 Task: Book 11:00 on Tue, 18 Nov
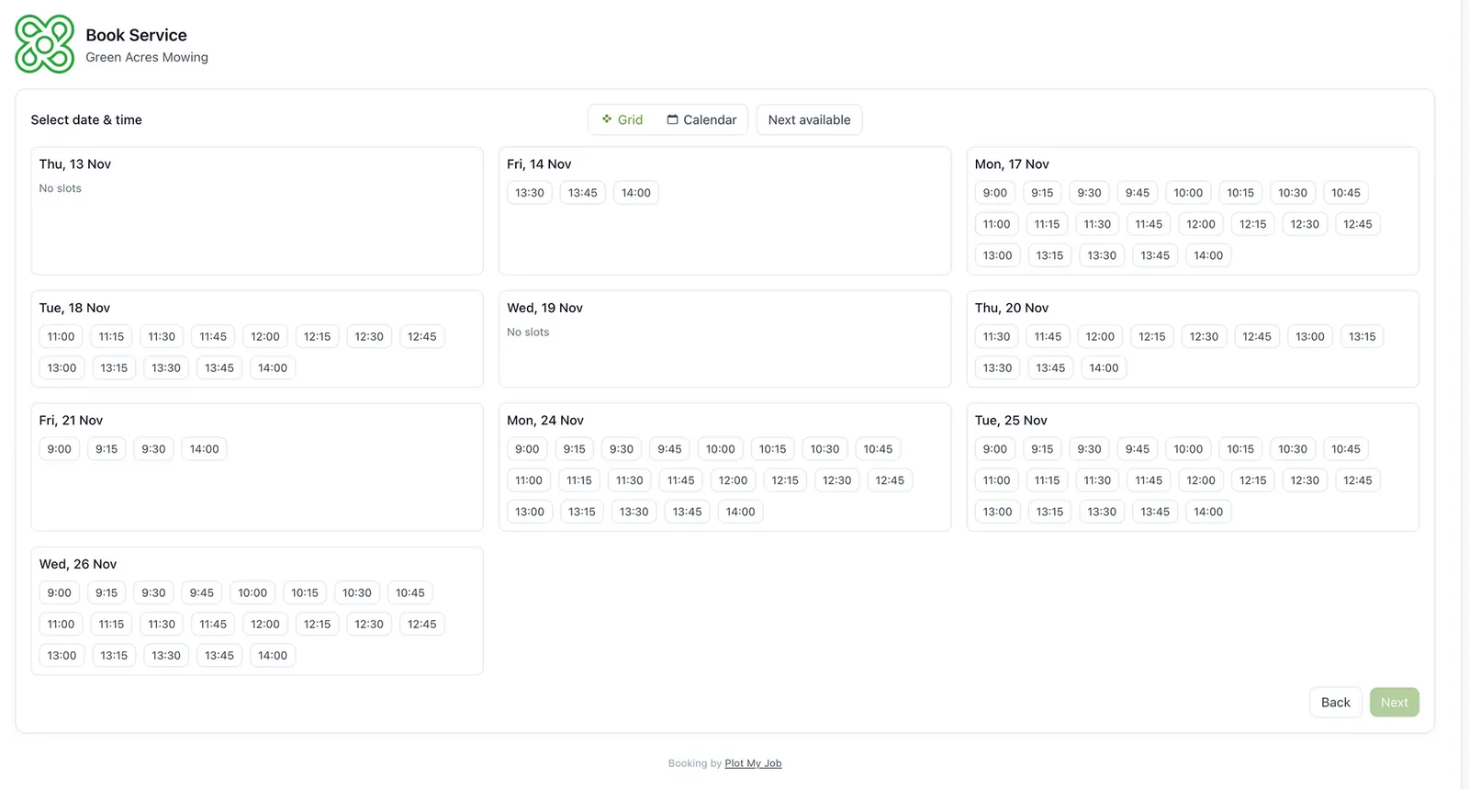pos(62,337)
